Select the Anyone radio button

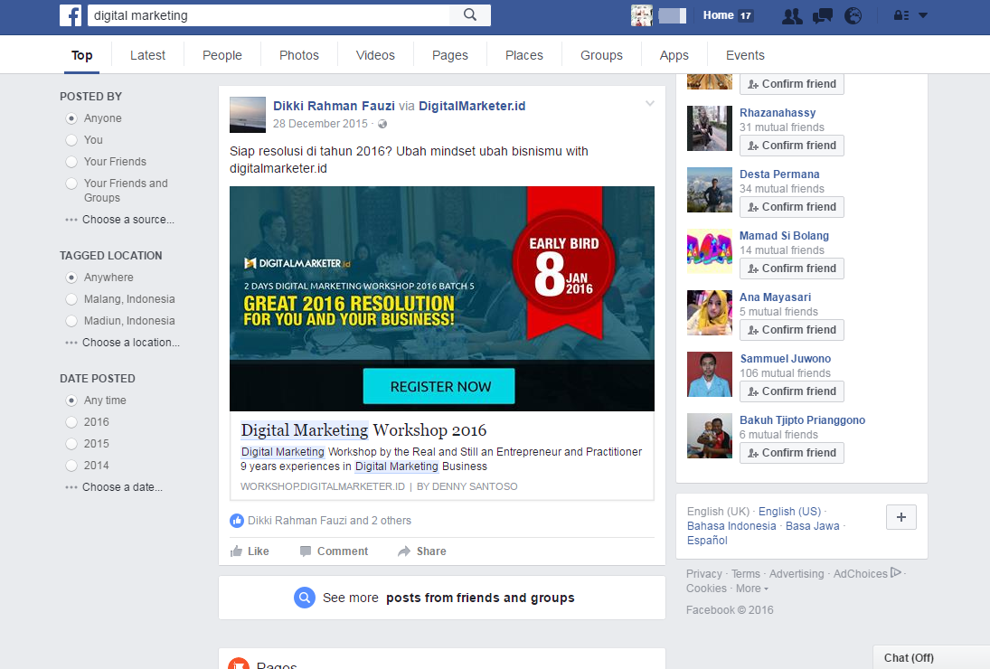tap(71, 118)
